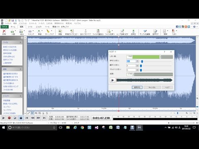Jump to end with the Go to End button
Image resolution: width=199 pixels, height=149 pixels.
tap(44, 118)
